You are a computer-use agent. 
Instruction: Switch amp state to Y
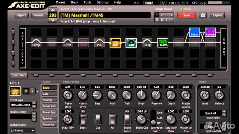click(x=32, y=91)
